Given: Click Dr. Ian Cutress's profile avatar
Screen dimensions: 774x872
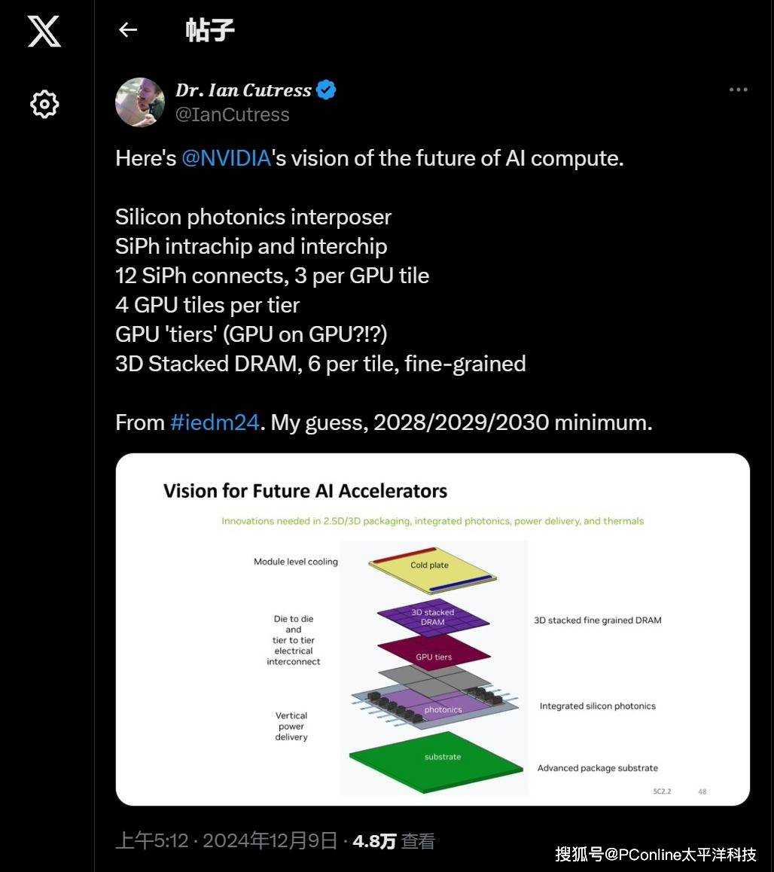Looking at the screenshot, I should (140, 102).
